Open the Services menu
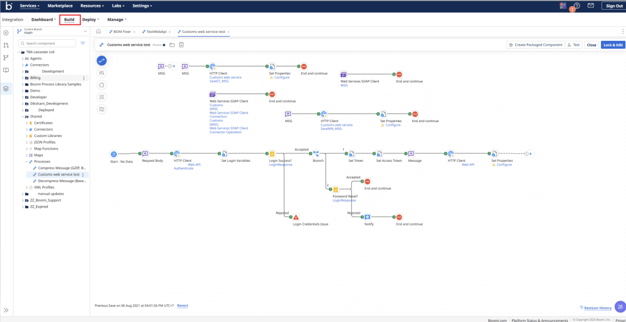Viewport: 626px width, 322px height. pos(29,6)
